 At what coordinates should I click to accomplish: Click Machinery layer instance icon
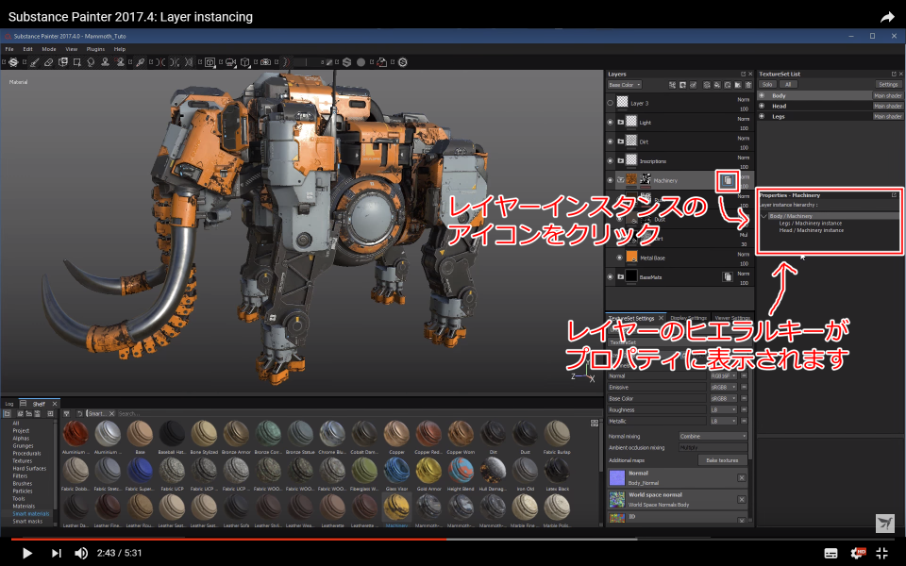[x=728, y=181]
